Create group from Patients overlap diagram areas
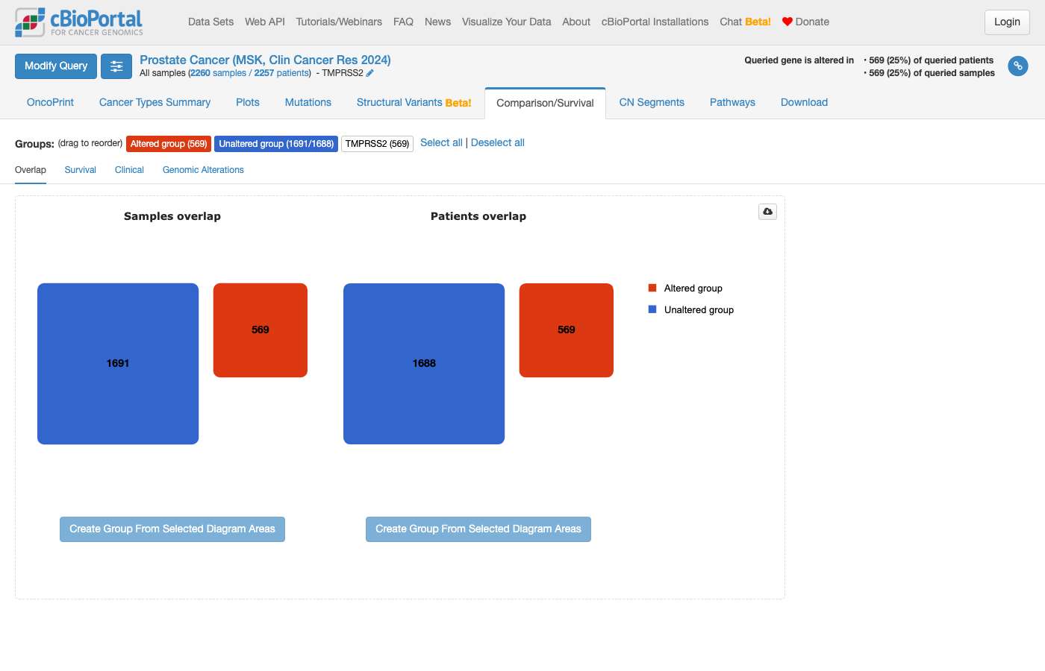This screenshot has width=1045, height=671. pyautogui.click(x=478, y=529)
